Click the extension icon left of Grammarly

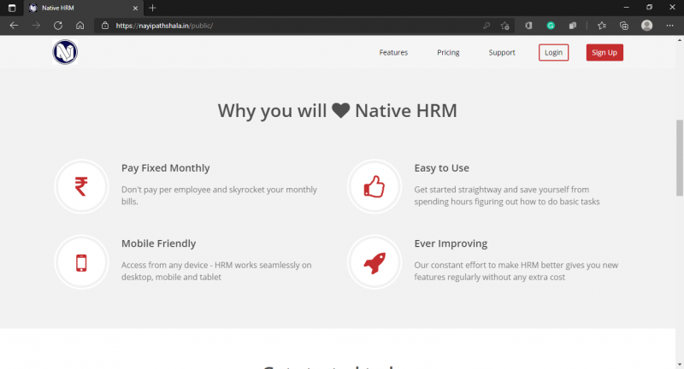click(528, 26)
